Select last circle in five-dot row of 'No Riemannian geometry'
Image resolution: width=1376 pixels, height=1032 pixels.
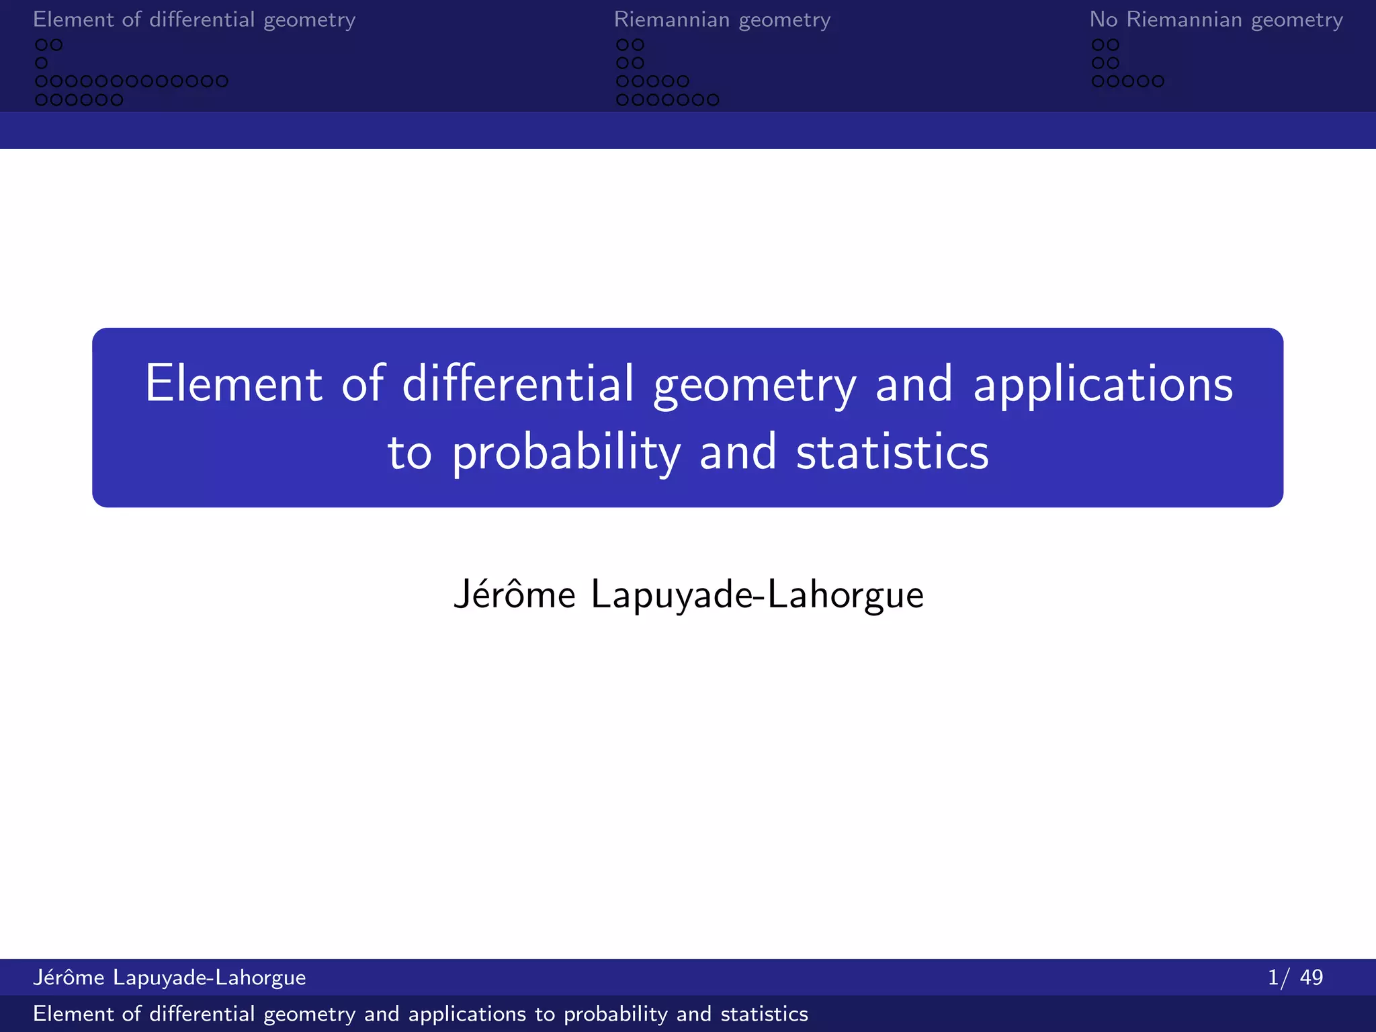(x=1158, y=81)
